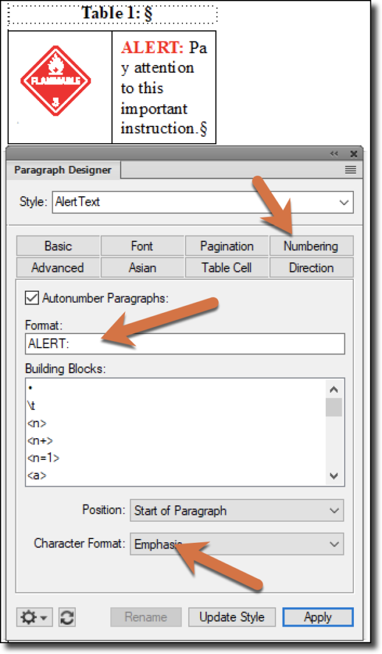Switch to the Font tab
382x654 pixels.
coord(142,246)
